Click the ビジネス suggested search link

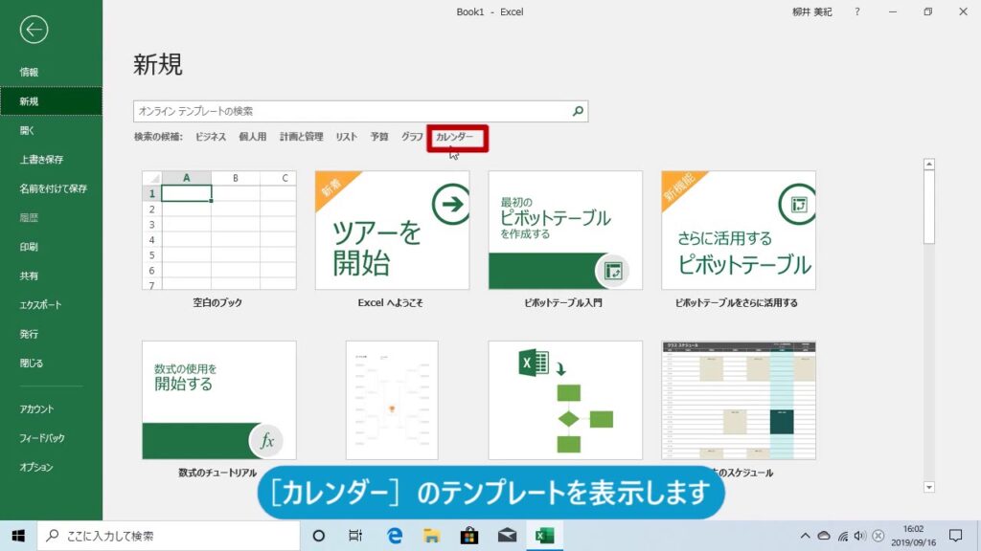(211, 138)
